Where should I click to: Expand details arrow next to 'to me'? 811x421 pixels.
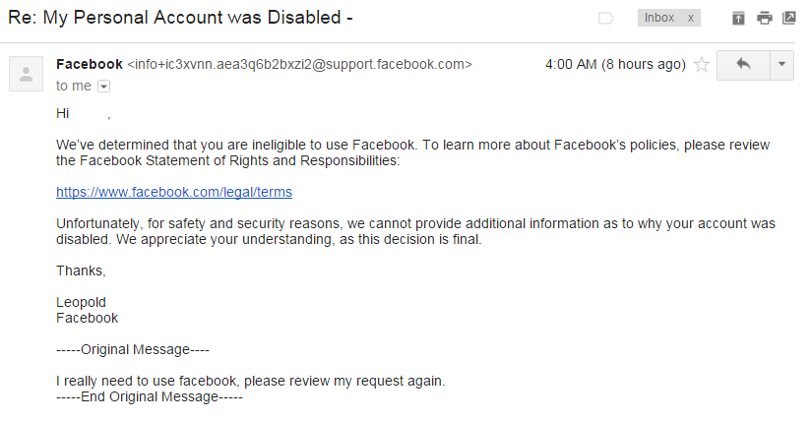104,87
